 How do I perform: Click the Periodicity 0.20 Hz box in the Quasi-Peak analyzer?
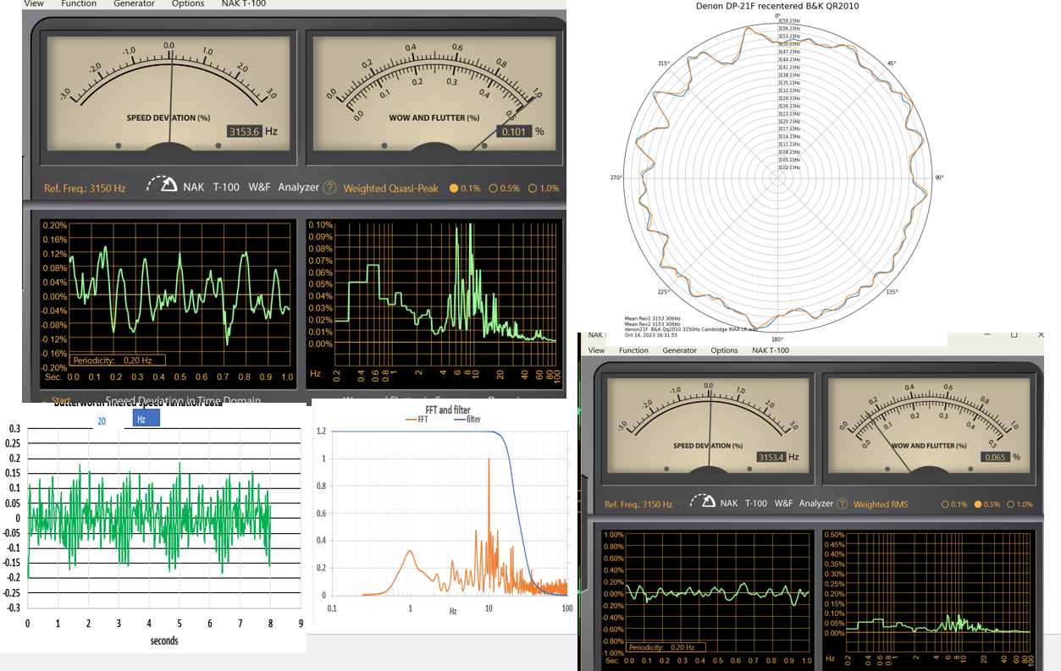[x=117, y=360]
